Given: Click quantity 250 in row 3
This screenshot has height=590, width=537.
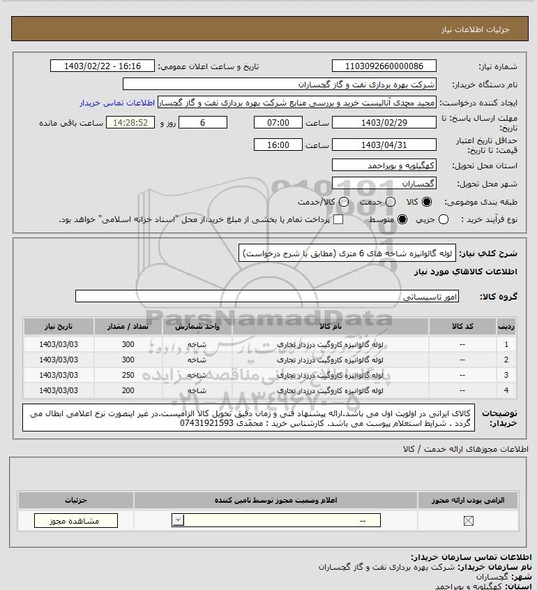Looking at the screenshot, I should tap(128, 375).
